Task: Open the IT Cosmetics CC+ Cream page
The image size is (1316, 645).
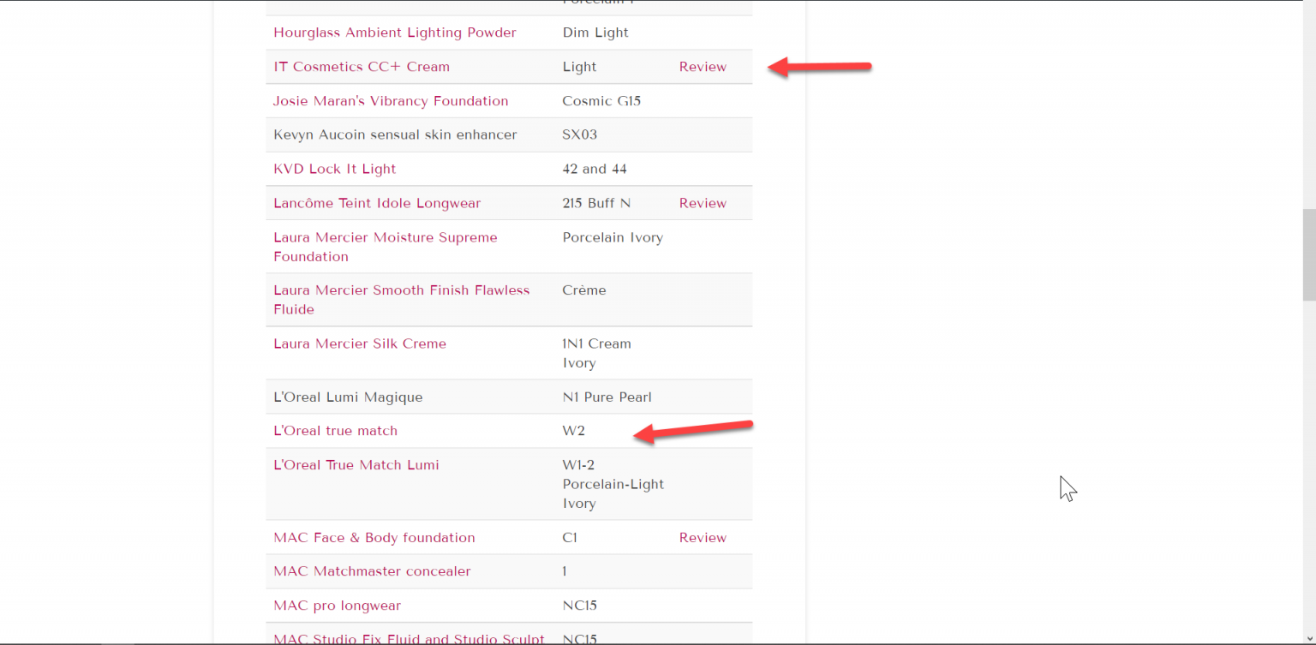Action: pos(361,66)
